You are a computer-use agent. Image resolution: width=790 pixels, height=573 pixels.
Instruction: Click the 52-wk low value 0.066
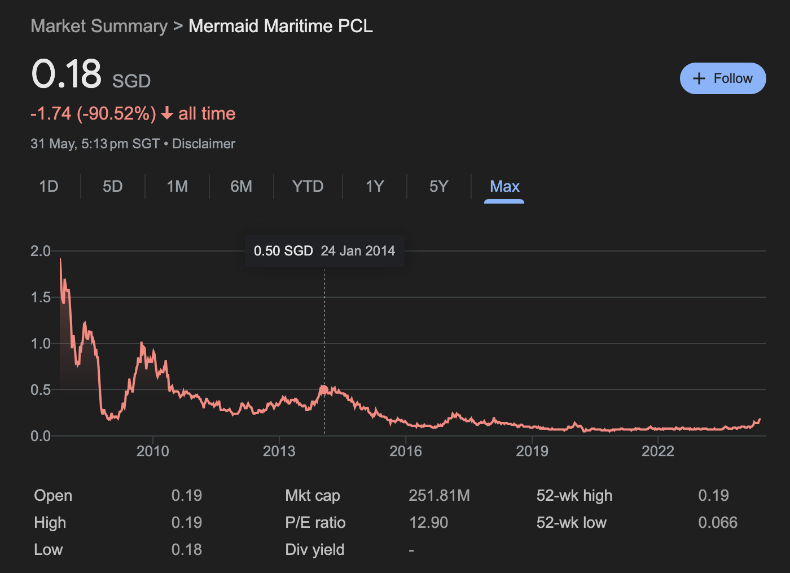click(x=718, y=522)
